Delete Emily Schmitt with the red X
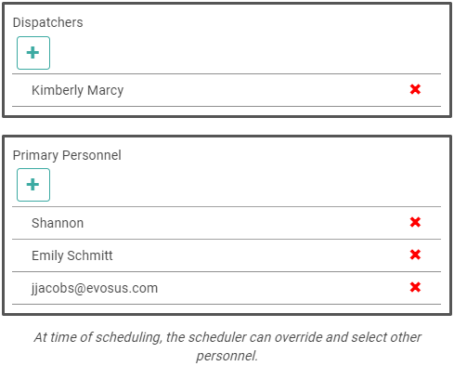454x366 pixels. coord(415,255)
